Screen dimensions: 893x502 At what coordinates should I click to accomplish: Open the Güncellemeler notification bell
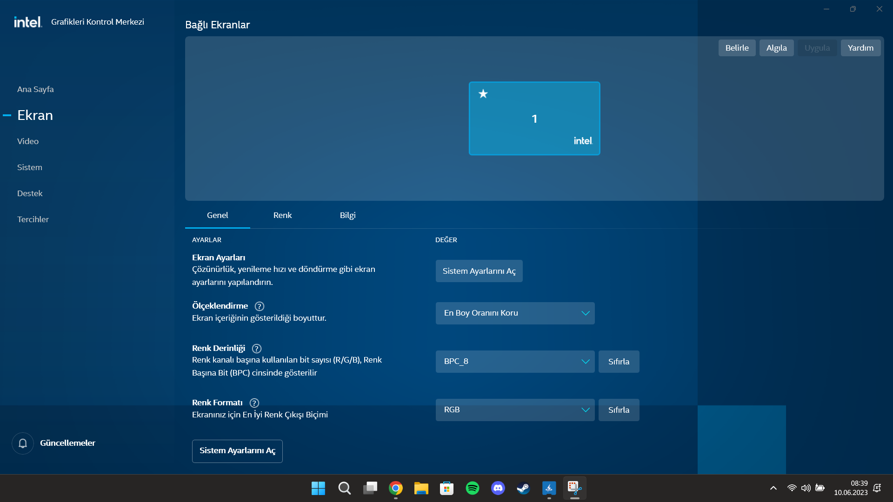coord(23,443)
